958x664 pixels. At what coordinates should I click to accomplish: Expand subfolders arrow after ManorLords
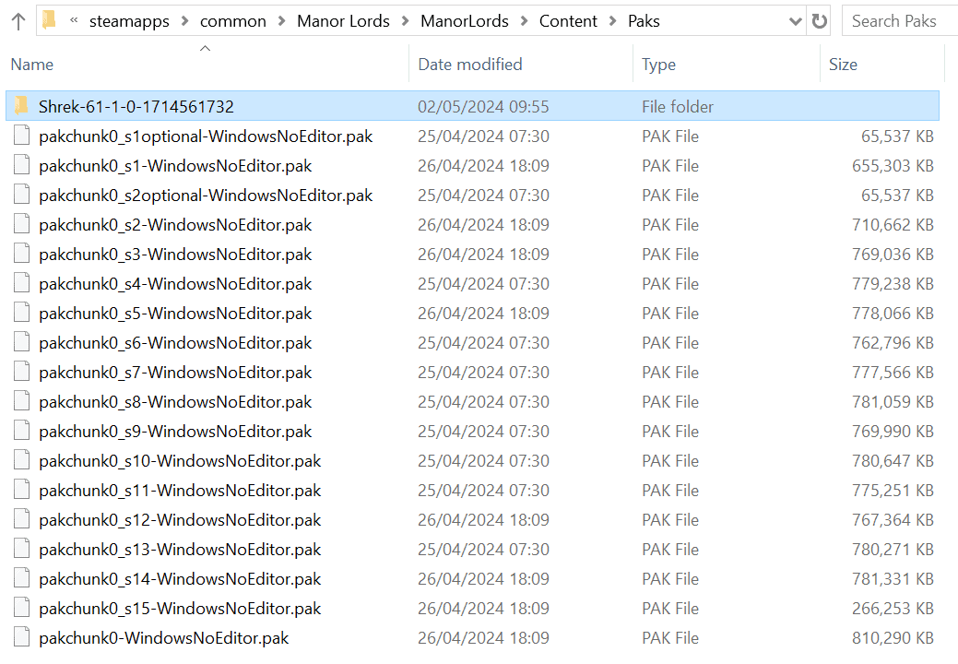click(525, 21)
